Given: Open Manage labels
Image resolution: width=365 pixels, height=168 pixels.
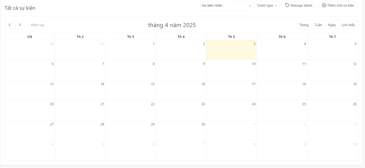Looking at the screenshot, I should click(x=299, y=5).
